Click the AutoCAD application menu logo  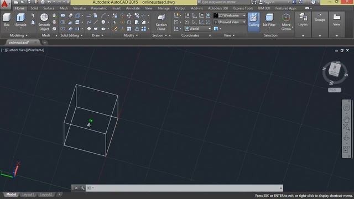click(x=5, y=4)
